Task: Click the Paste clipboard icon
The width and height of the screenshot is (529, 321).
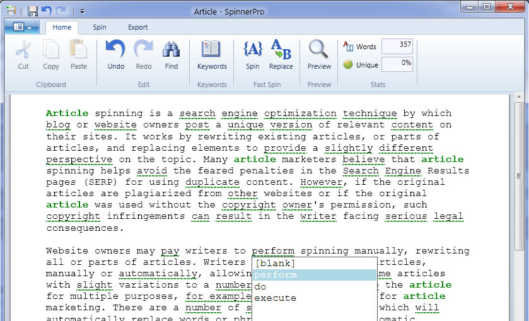Action: pos(79,54)
